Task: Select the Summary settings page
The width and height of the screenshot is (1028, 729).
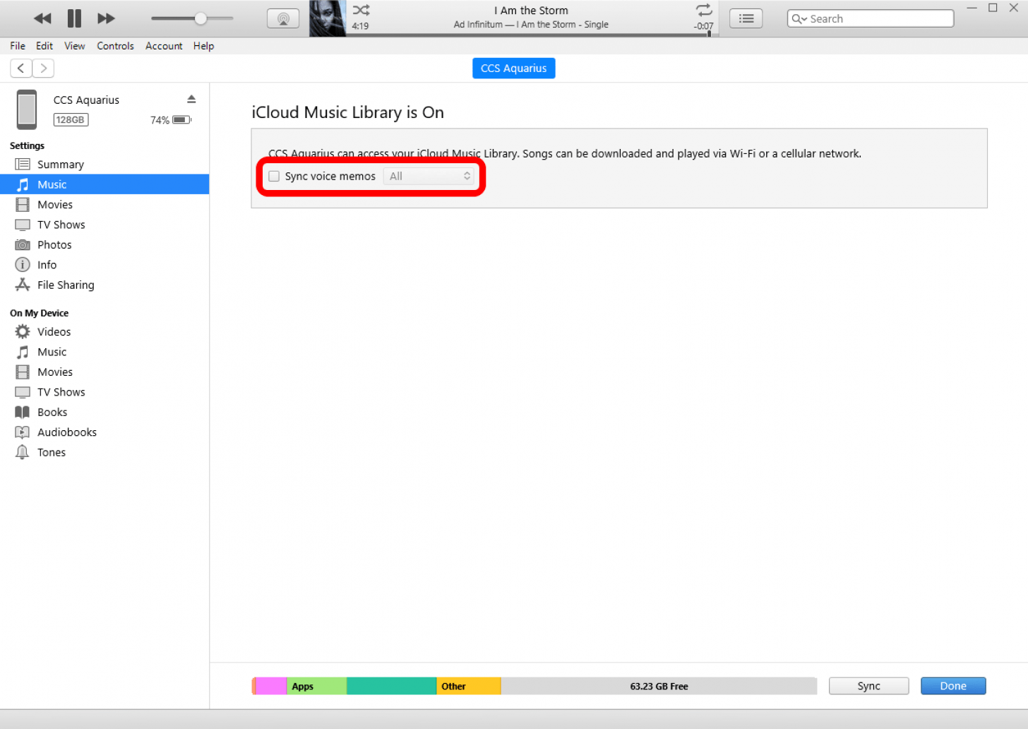Action: coord(60,164)
